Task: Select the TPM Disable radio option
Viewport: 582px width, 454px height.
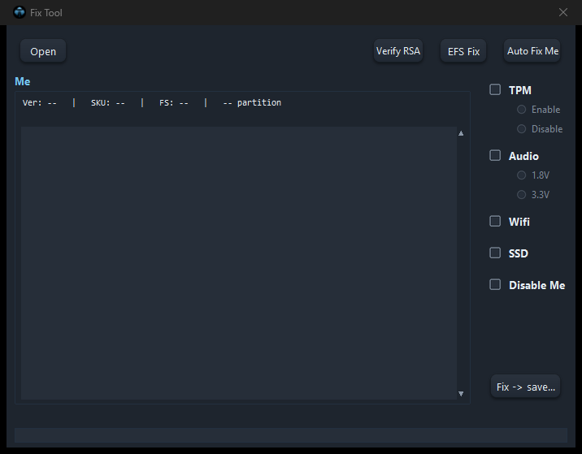Action: point(522,128)
